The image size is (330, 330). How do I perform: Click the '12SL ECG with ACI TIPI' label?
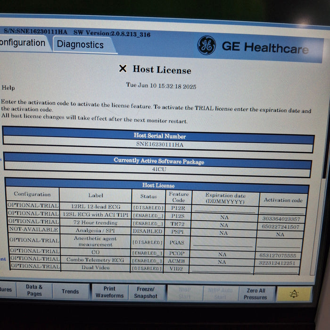point(96,214)
